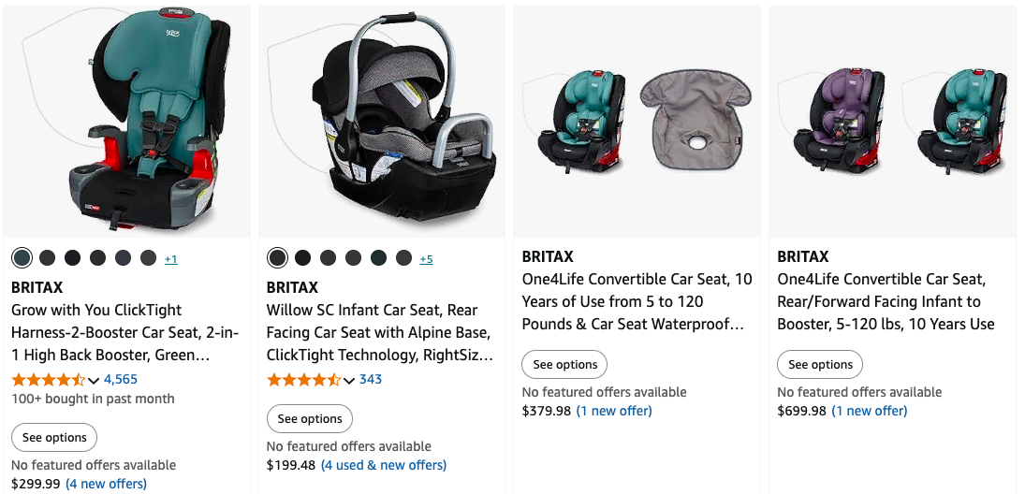The image size is (1025, 494).
Task: Expand rating breakdown arrow beside 4,565 reviews
Action: point(94,380)
